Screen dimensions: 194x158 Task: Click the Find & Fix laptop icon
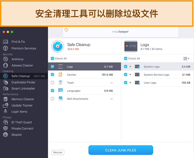click(x=5, y=42)
